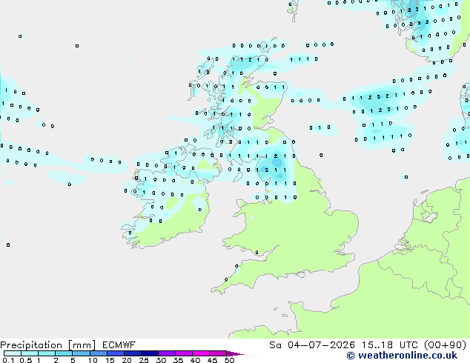Image resolution: width=470 pixels, height=363 pixels.
Task: Click the weatheronline.co.uk copyright link
Action: 402,356
